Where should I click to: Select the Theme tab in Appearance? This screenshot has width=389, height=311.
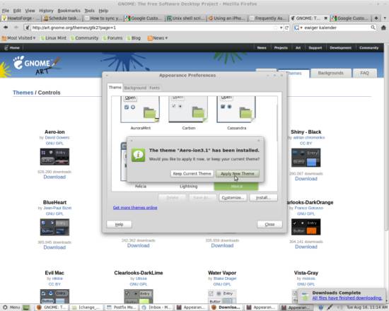pos(115,88)
